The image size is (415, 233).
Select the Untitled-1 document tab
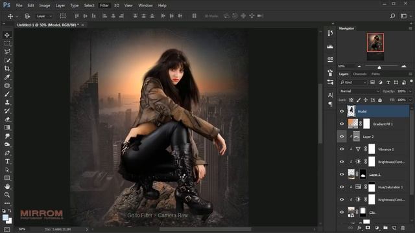pyautogui.click(x=48, y=25)
